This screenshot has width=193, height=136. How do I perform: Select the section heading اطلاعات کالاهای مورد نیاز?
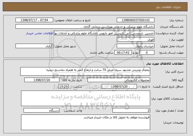click(x=165, y=63)
